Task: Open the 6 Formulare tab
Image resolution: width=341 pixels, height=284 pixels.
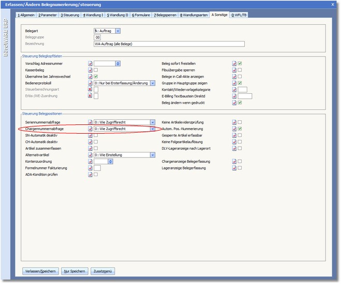Action: [140, 16]
